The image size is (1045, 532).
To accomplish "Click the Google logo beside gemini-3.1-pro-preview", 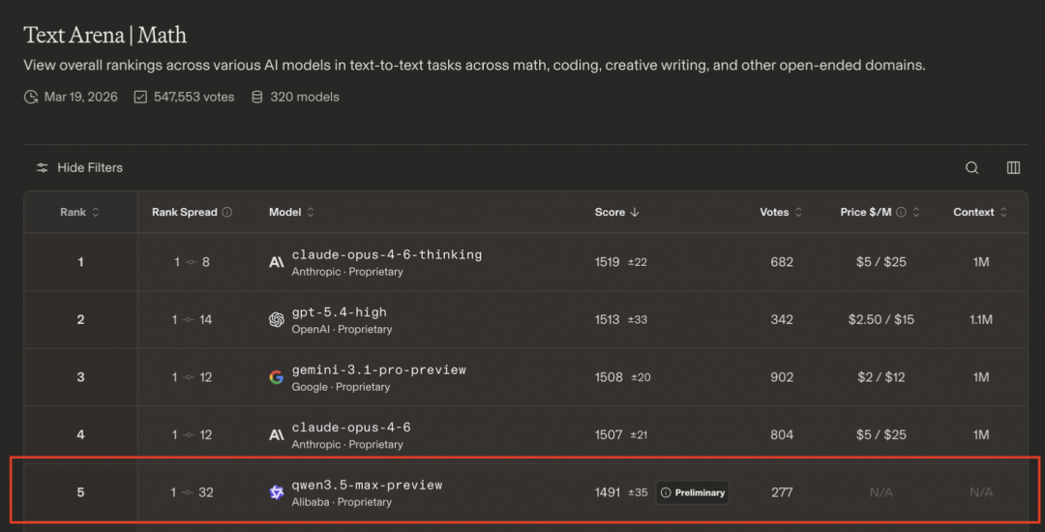I will (x=277, y=377).
